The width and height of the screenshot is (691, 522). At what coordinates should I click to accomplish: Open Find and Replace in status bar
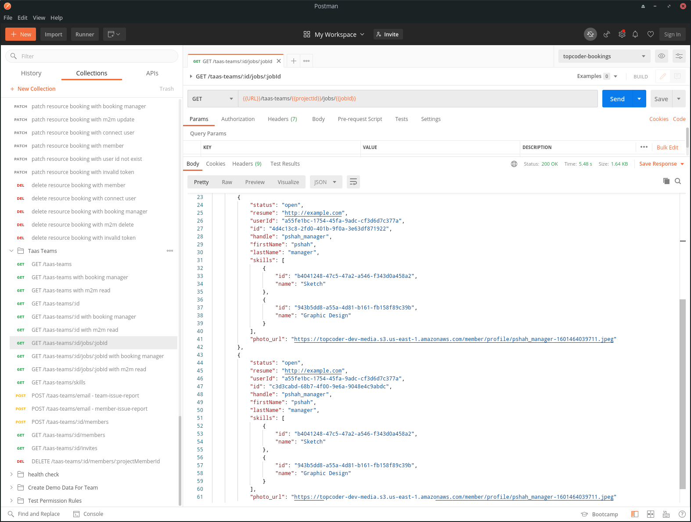(x=34, y=514)
